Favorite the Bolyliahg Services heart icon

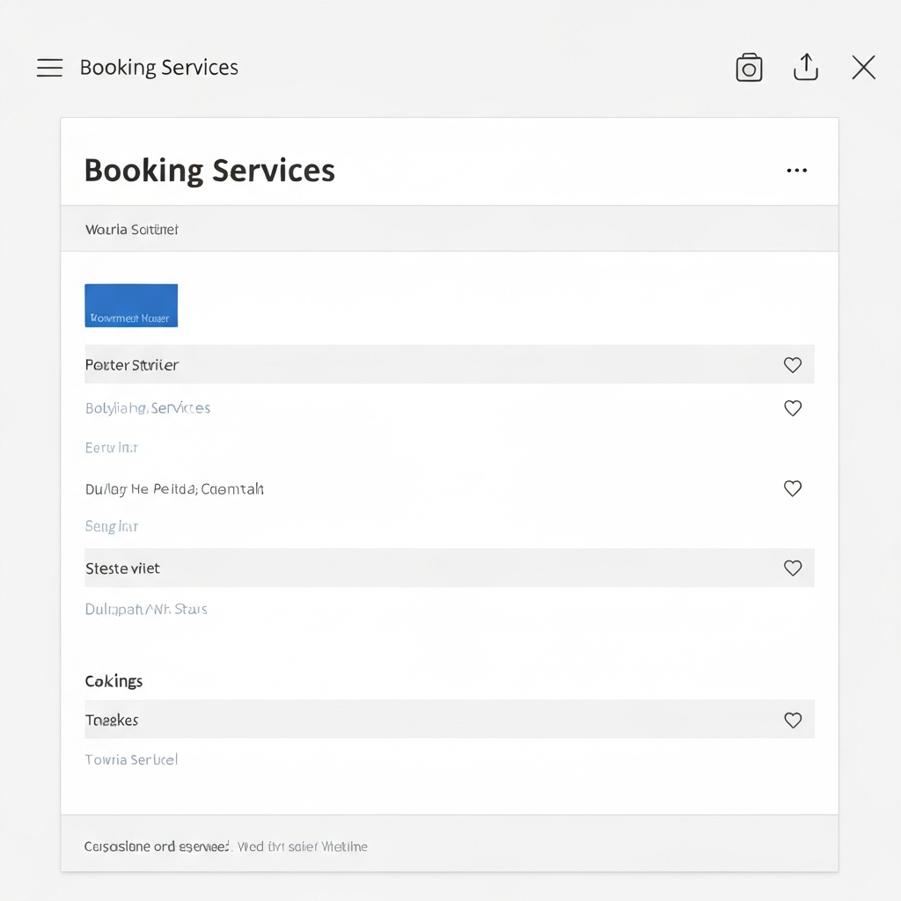pyautogui.click(x=793, y=408)
